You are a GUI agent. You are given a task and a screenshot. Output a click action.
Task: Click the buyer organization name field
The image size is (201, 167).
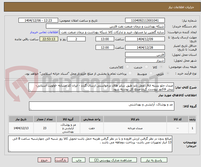click(x=105, y=26)
